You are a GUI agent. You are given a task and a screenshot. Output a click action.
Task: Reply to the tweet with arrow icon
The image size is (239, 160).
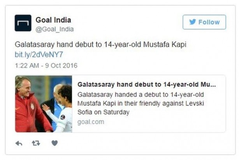point(19,143)
